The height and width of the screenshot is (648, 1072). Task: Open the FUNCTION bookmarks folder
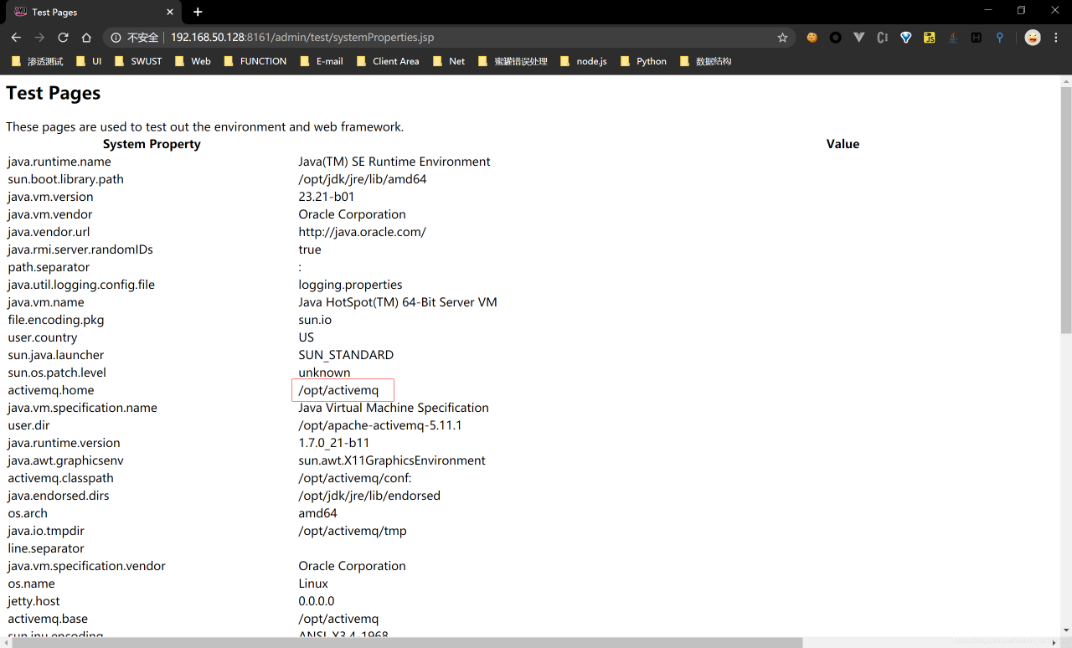point(255,61)
